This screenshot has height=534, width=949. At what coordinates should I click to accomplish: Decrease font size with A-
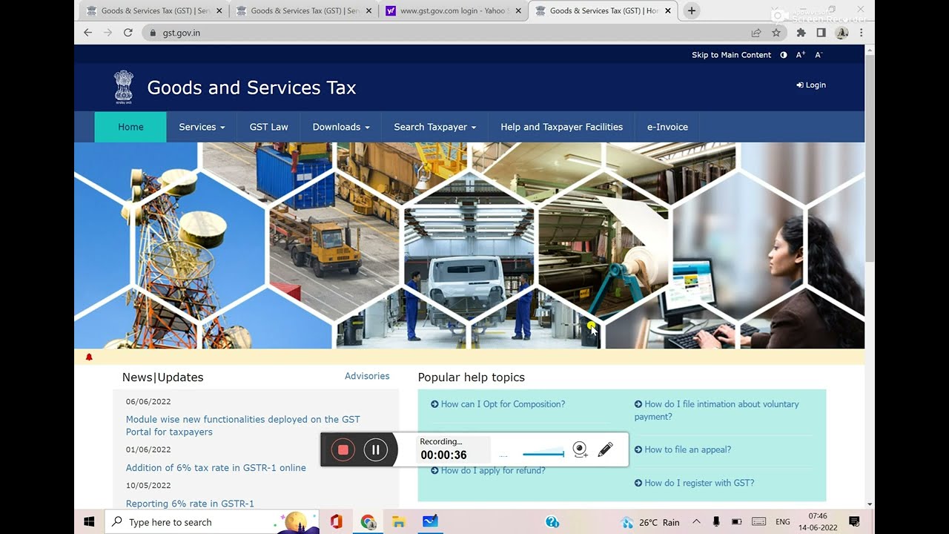click(x=819, y=55)
